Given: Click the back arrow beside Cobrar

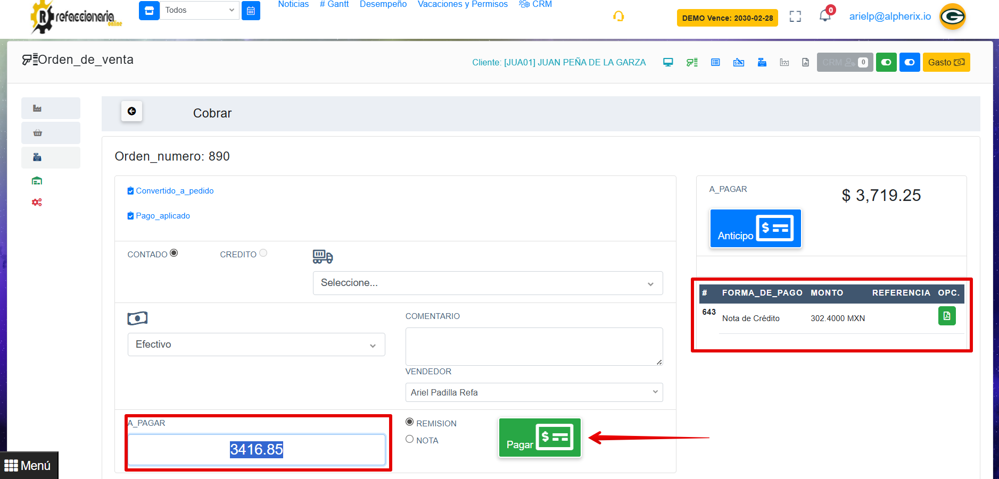Looking at the screenshot, I should 131,111.
